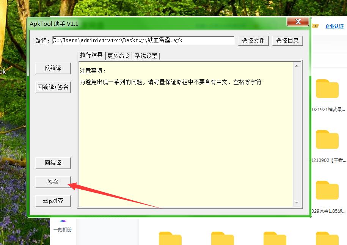The image size is (347, 245).
Task: Open the 021921神武最 folder icon
Action: coord(327,89)
